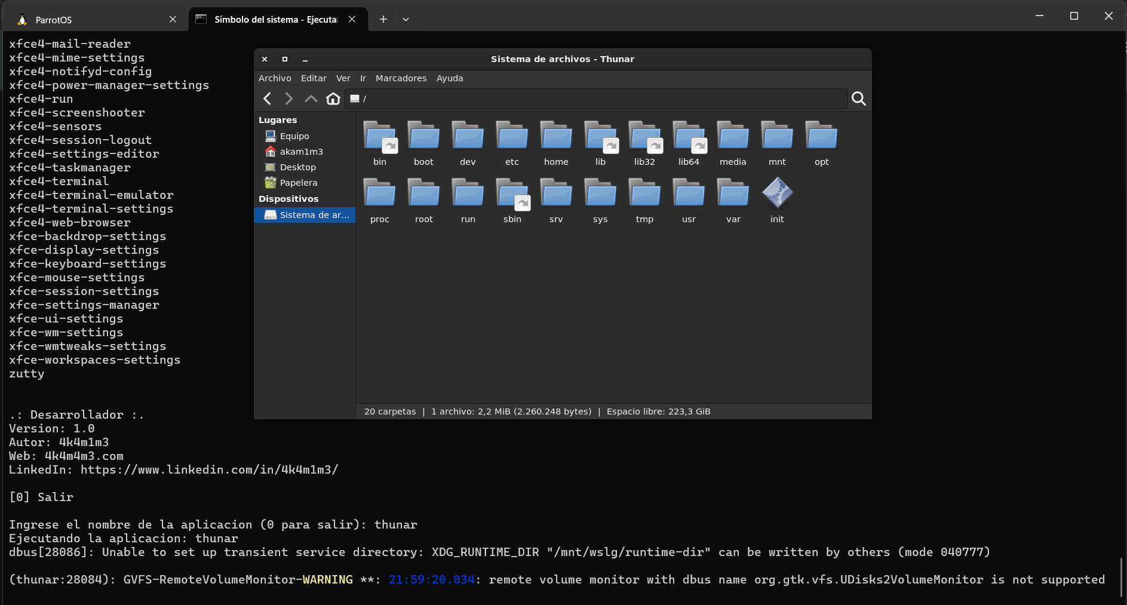Open the bin folder icon
1127x605 pixels.
(x=380, y=144)
